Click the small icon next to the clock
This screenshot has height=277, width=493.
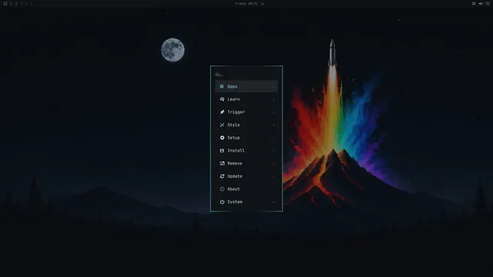pos(263,4)
